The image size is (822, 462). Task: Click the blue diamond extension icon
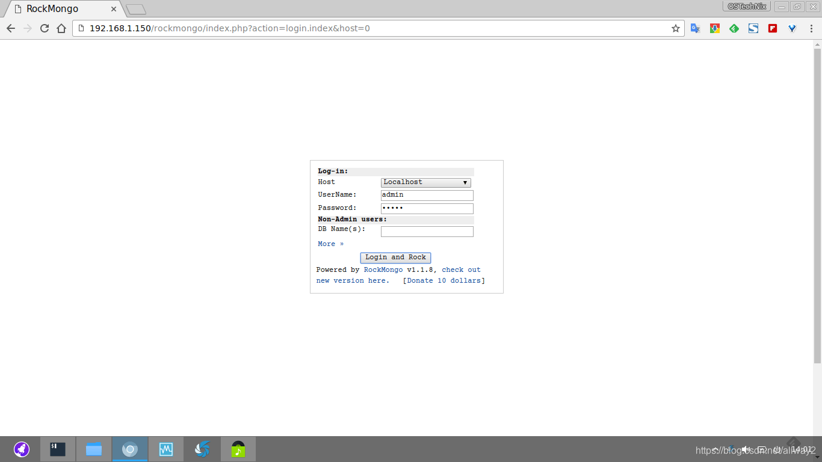tap(792, 28)
